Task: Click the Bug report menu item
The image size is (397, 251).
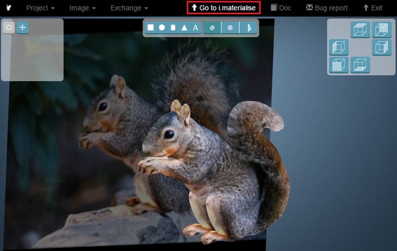Action: 327,7
